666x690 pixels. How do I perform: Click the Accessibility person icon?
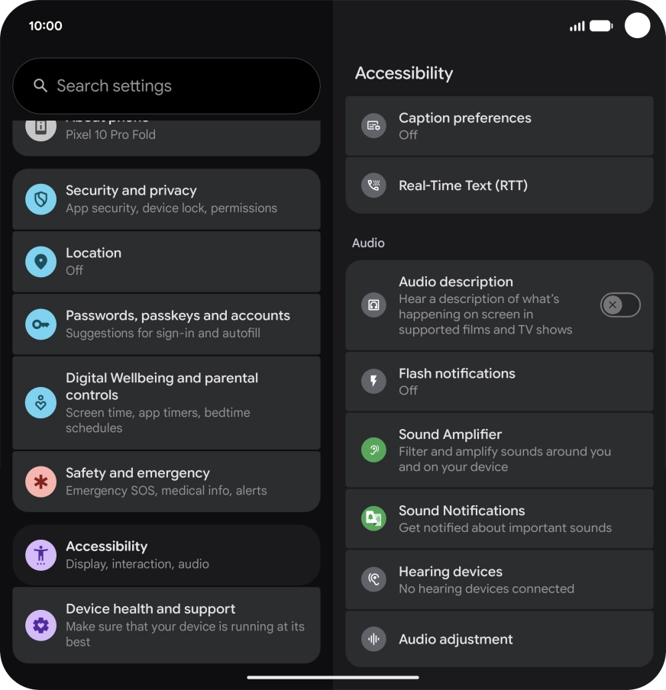pyautogui.click(x=40, y=556)
